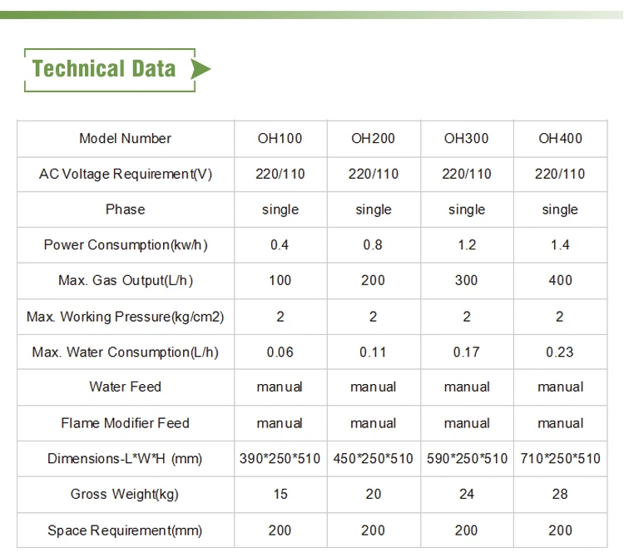Click the OH200 column header
624x557 pixels.
pyautogui.click(x=373, y=139)
